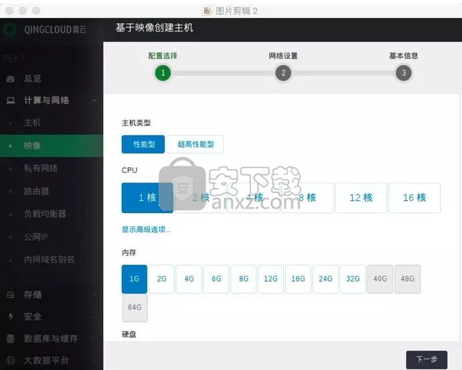Select 12G memory option
The height and width of the screenshot is (370, 462).
coord(271,279)
